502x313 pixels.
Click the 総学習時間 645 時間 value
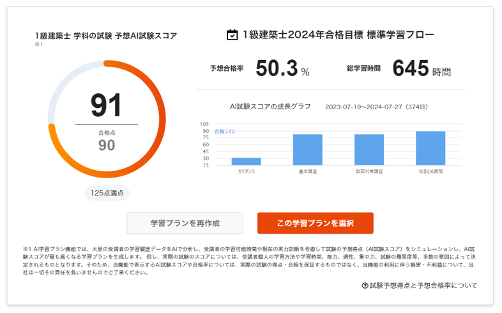click(422, 68)
